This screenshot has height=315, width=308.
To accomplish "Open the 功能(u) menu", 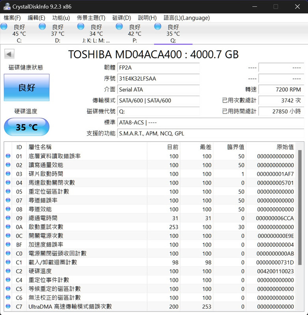I will click(61, 18).
